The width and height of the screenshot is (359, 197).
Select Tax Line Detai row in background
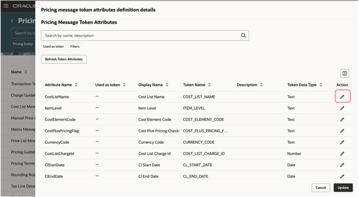point(23,186)
